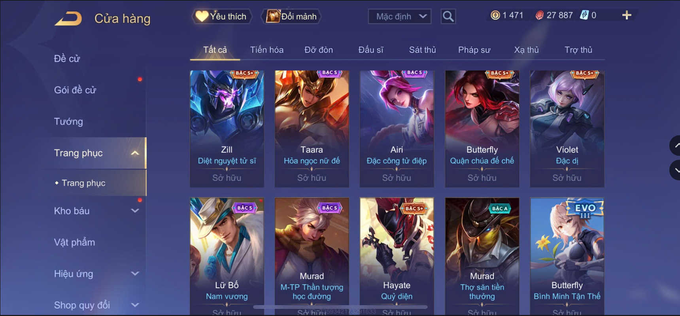Switch to the Sát thủ tab
The width and height of the screenshot is (680, 316).
pyautogui.click(x=422, y=50)
